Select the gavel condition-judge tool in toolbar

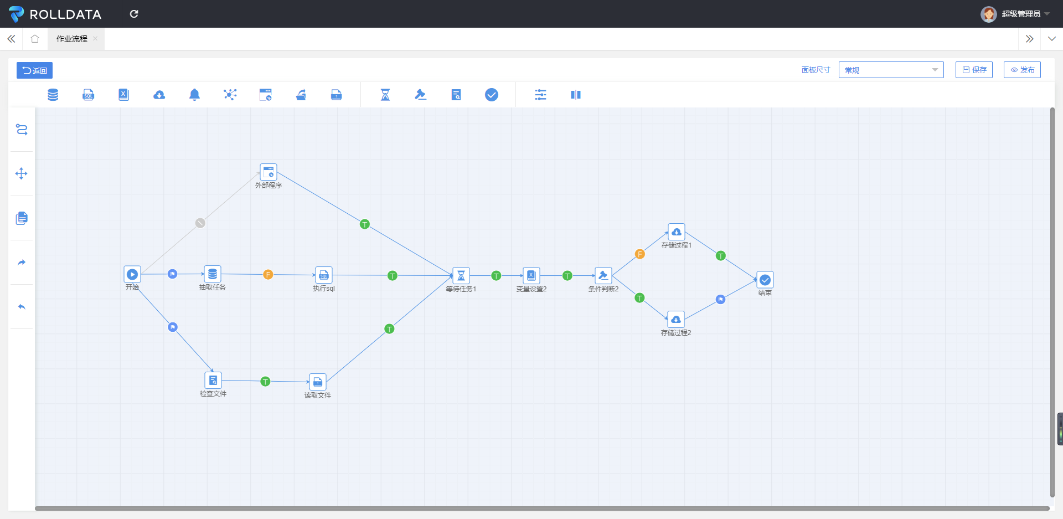(420, 95)
